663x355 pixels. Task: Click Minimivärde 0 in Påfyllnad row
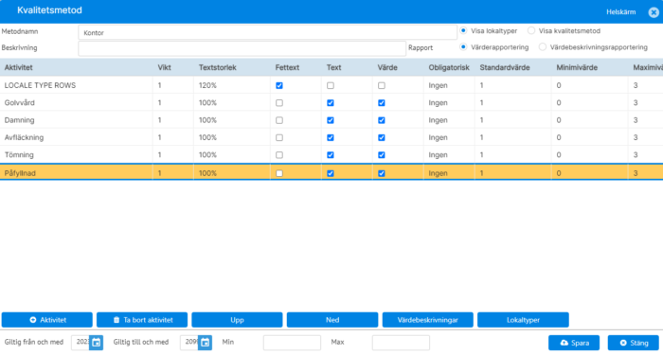click(559, 173)
